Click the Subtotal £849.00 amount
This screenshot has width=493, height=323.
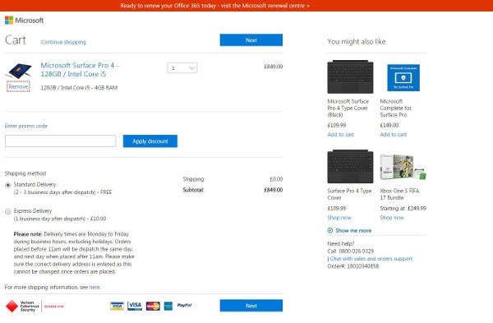pyautogui.click(x=274, y=190)
